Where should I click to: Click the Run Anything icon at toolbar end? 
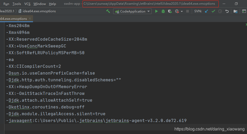tap(244, 11)
